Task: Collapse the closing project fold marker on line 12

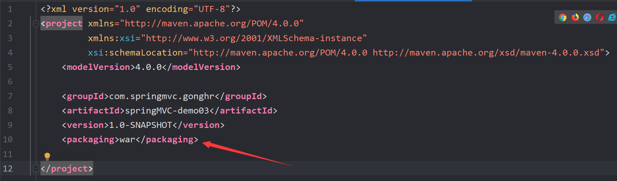Action: [x=36, y=168]
